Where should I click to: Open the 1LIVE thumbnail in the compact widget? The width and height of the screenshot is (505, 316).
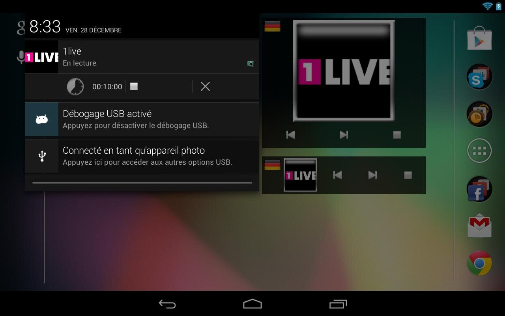pyautogui.click(x=300, y=175)
